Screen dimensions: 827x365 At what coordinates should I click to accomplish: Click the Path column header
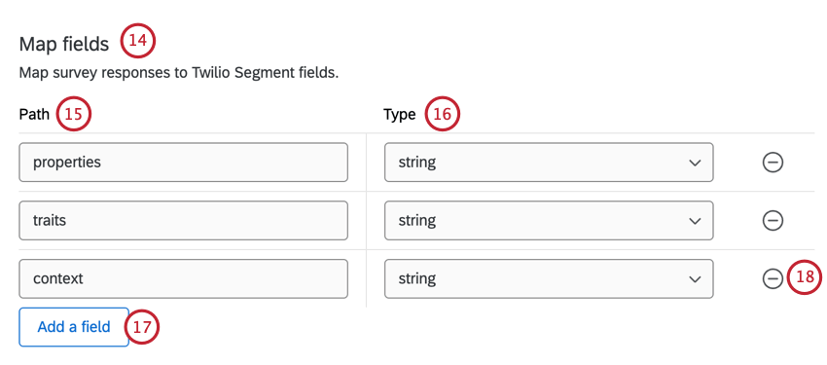(x=34, y=114)
